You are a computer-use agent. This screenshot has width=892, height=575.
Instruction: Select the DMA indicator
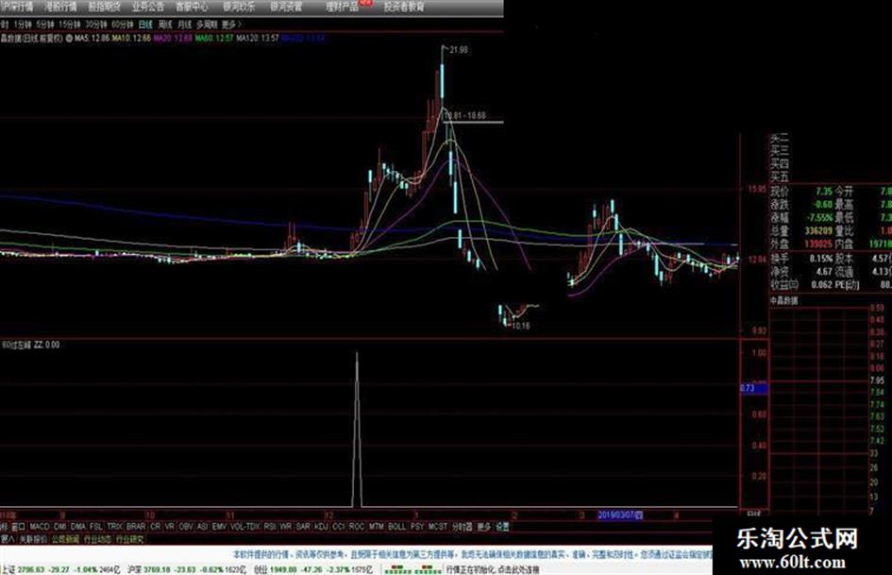point(78,527)
